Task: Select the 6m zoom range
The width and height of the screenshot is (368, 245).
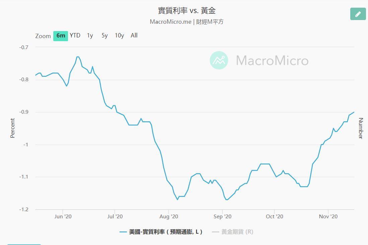Action: 61,35
